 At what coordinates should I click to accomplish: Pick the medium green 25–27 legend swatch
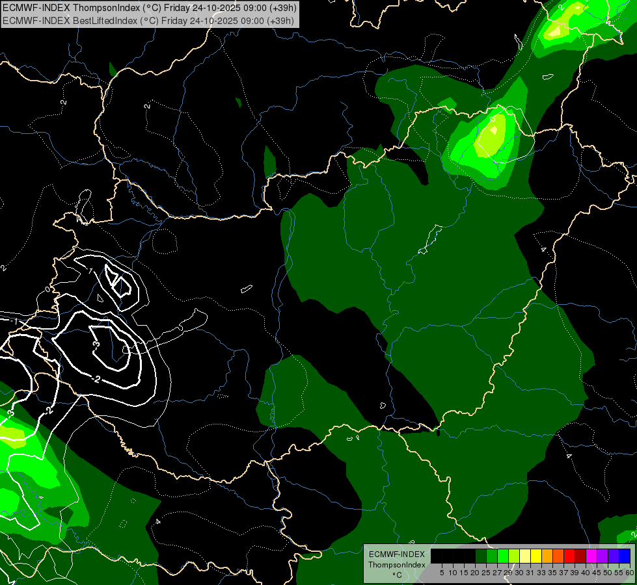(x=492, y=556)
